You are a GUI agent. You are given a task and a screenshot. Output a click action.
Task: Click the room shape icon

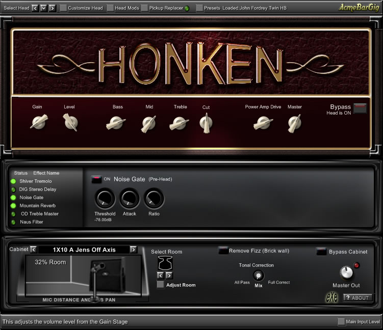click(x=165, y=263)
